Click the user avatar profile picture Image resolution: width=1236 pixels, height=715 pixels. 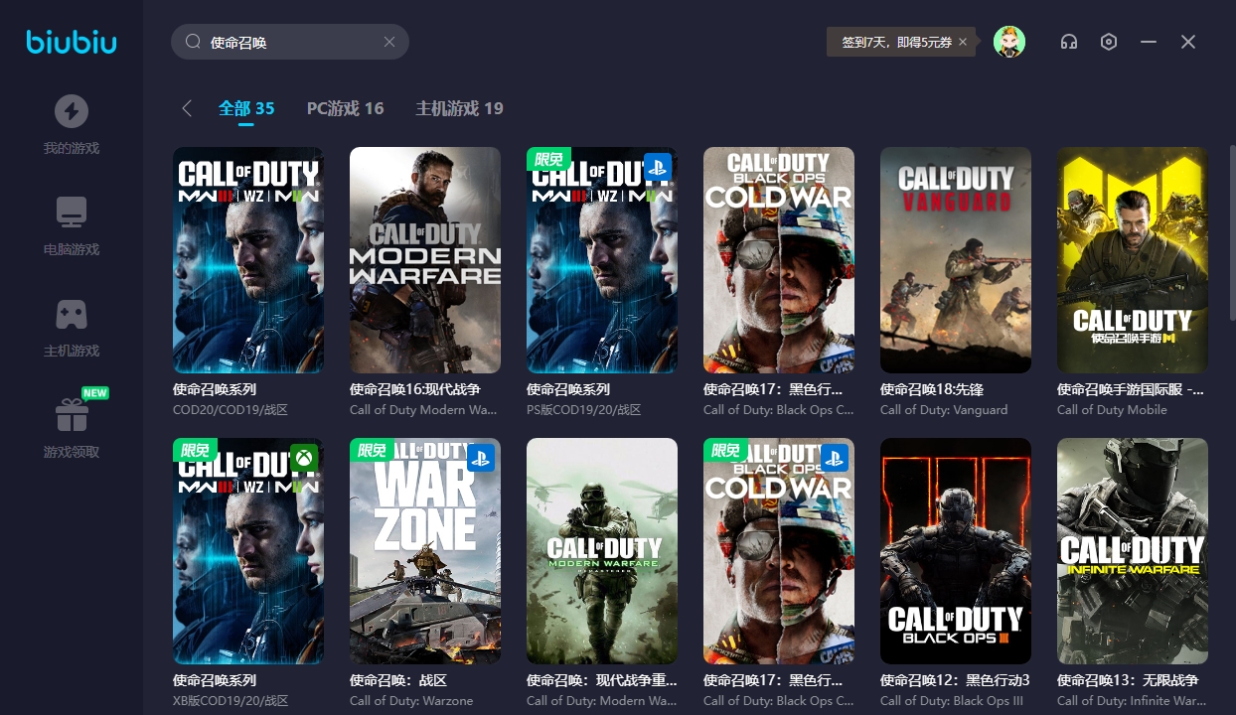point(1009,42)
